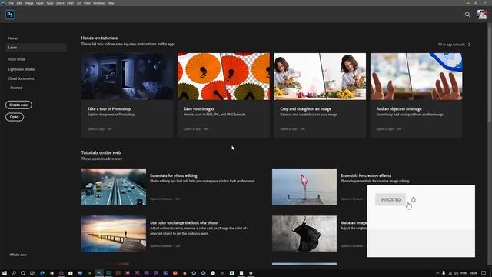Open the Windows Start menu

(5, 273)
